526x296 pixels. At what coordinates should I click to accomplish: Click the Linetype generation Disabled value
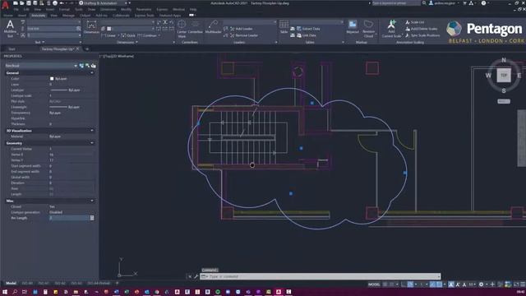point(56,212)
